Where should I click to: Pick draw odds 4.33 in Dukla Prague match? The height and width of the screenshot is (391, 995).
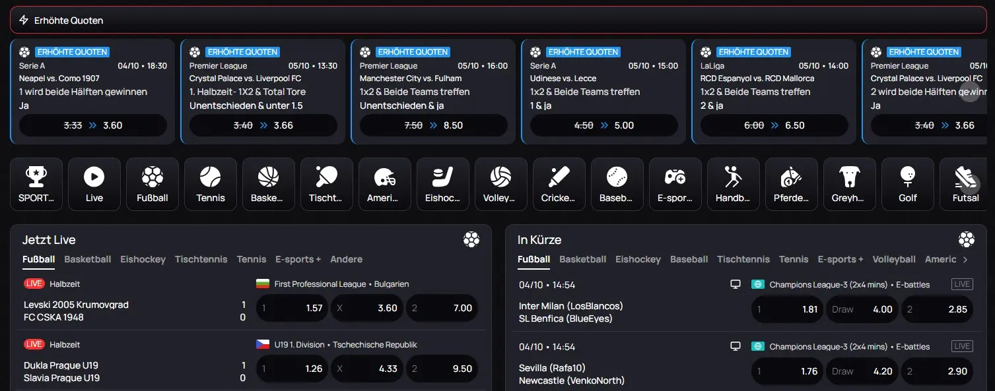(366, 369)
